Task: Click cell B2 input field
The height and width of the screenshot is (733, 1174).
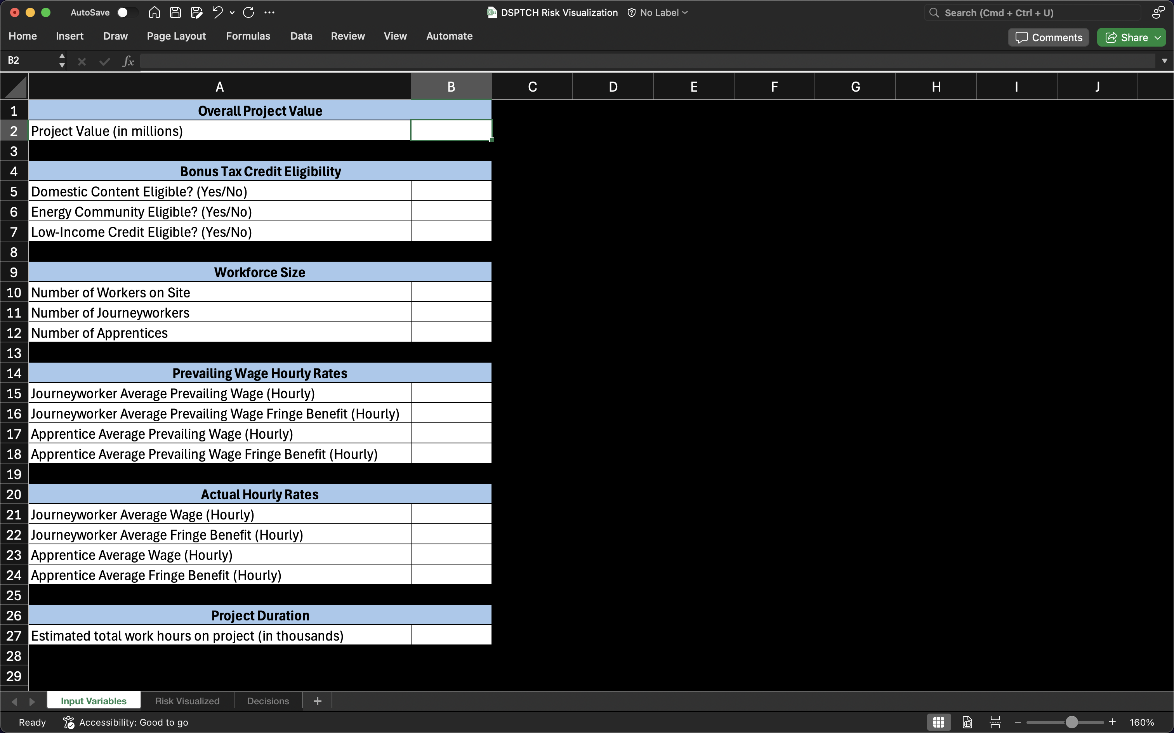Action: click(451, 131)
